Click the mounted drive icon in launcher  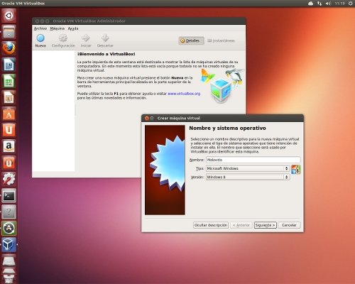pos(9,261)
